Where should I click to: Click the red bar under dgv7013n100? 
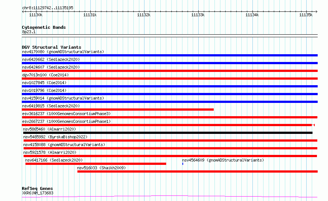tap(170, 79)
